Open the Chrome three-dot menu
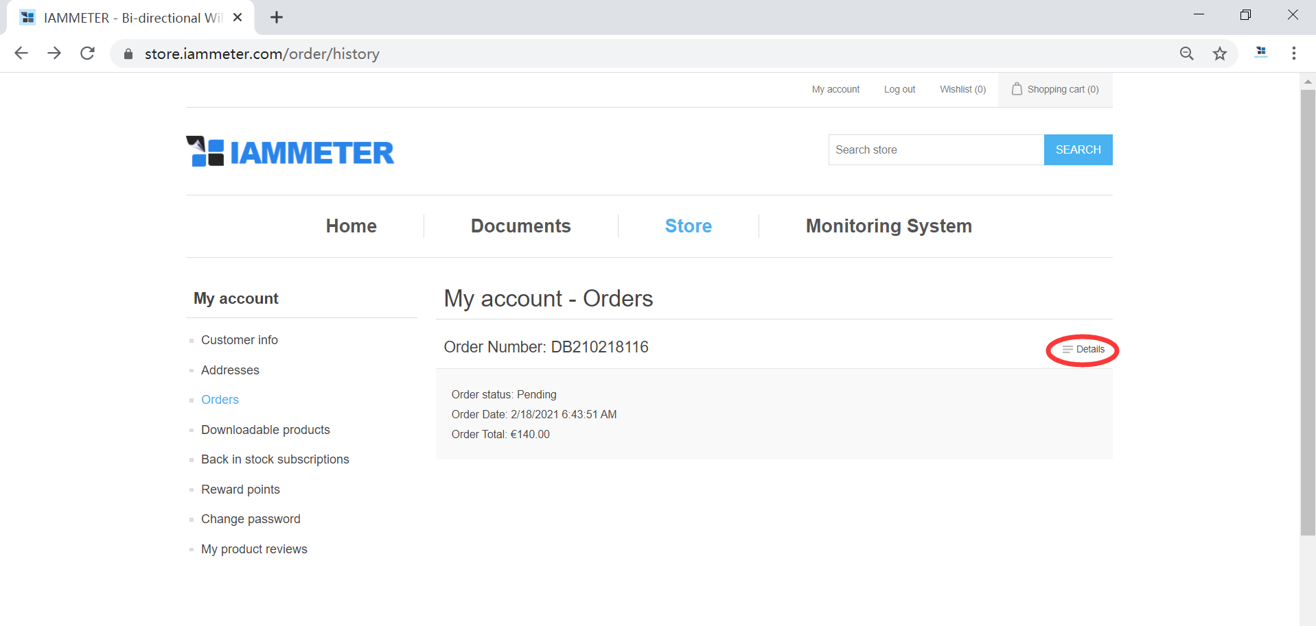This screenshot has height=626, width=1316. point(1293,53)
